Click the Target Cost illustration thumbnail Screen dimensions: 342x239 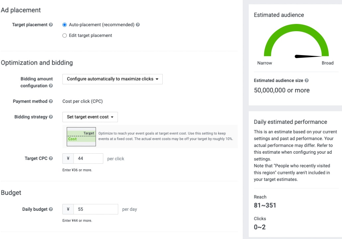[81, 137]
